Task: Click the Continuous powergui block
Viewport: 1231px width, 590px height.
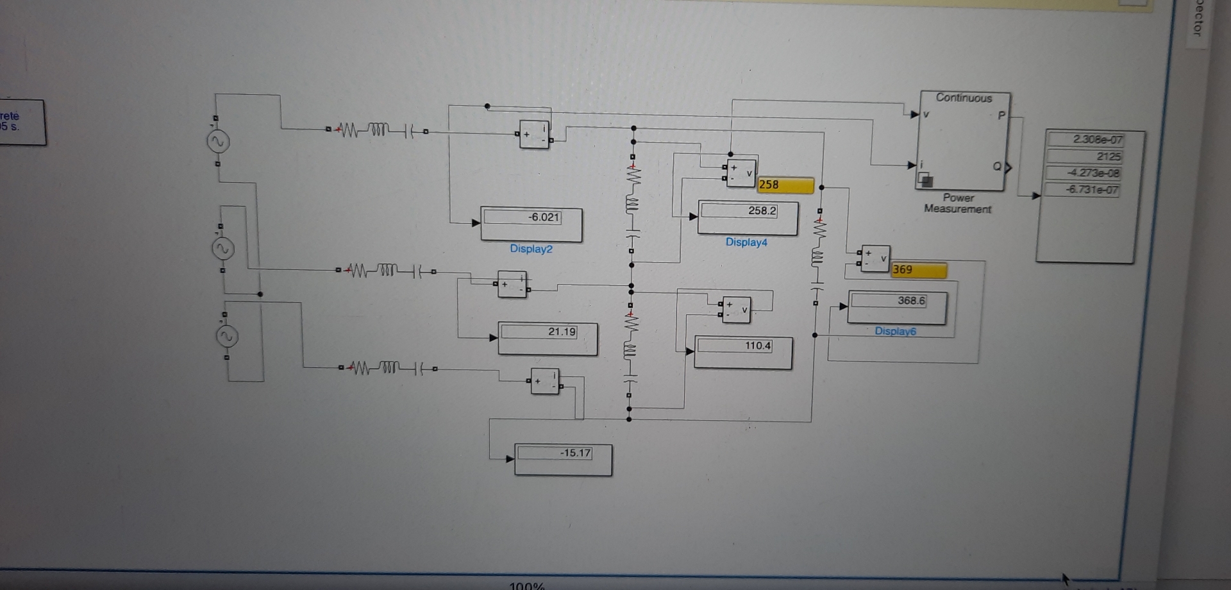Action: [x=964, y=99]
